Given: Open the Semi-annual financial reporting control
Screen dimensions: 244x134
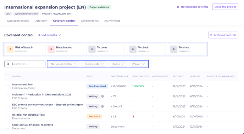Looking at the screenshot, I should click(33, 125).
